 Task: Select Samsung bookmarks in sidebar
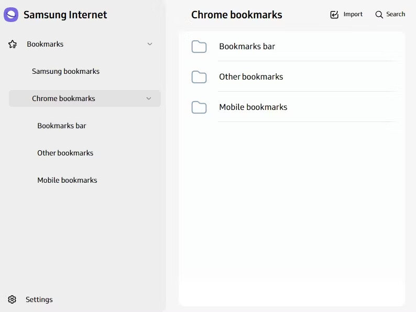(x=65, y=71)
